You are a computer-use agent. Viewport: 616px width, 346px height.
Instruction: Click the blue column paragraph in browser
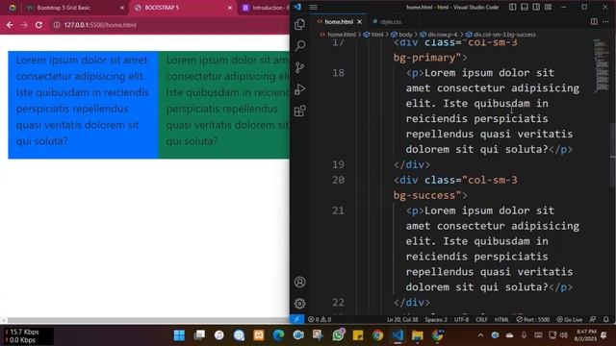coord(83,100)
